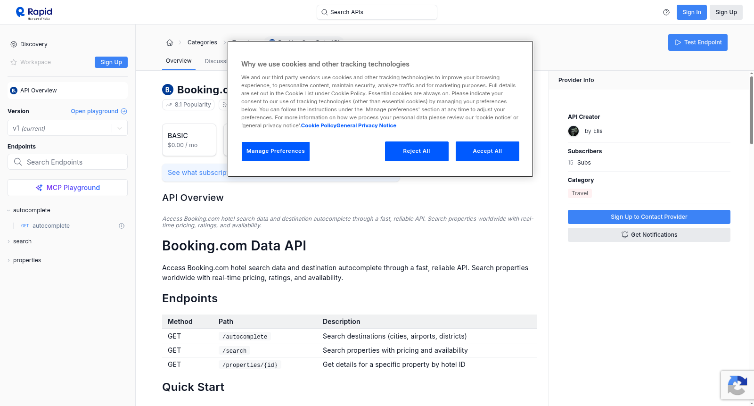The width and height of the screenshot is (754, 406).
Task: Select the BASIC pricing plan card
Action: coord(189,140)
